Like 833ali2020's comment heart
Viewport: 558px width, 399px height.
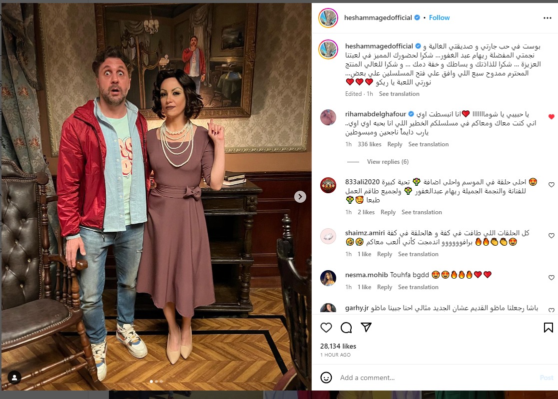click(551, 185)
